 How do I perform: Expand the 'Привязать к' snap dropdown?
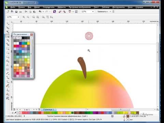pos(110,12)
